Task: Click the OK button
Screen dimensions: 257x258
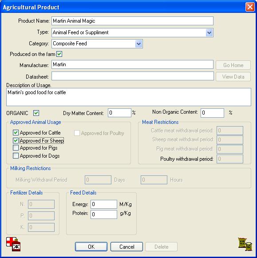Action: click(91, 246)
